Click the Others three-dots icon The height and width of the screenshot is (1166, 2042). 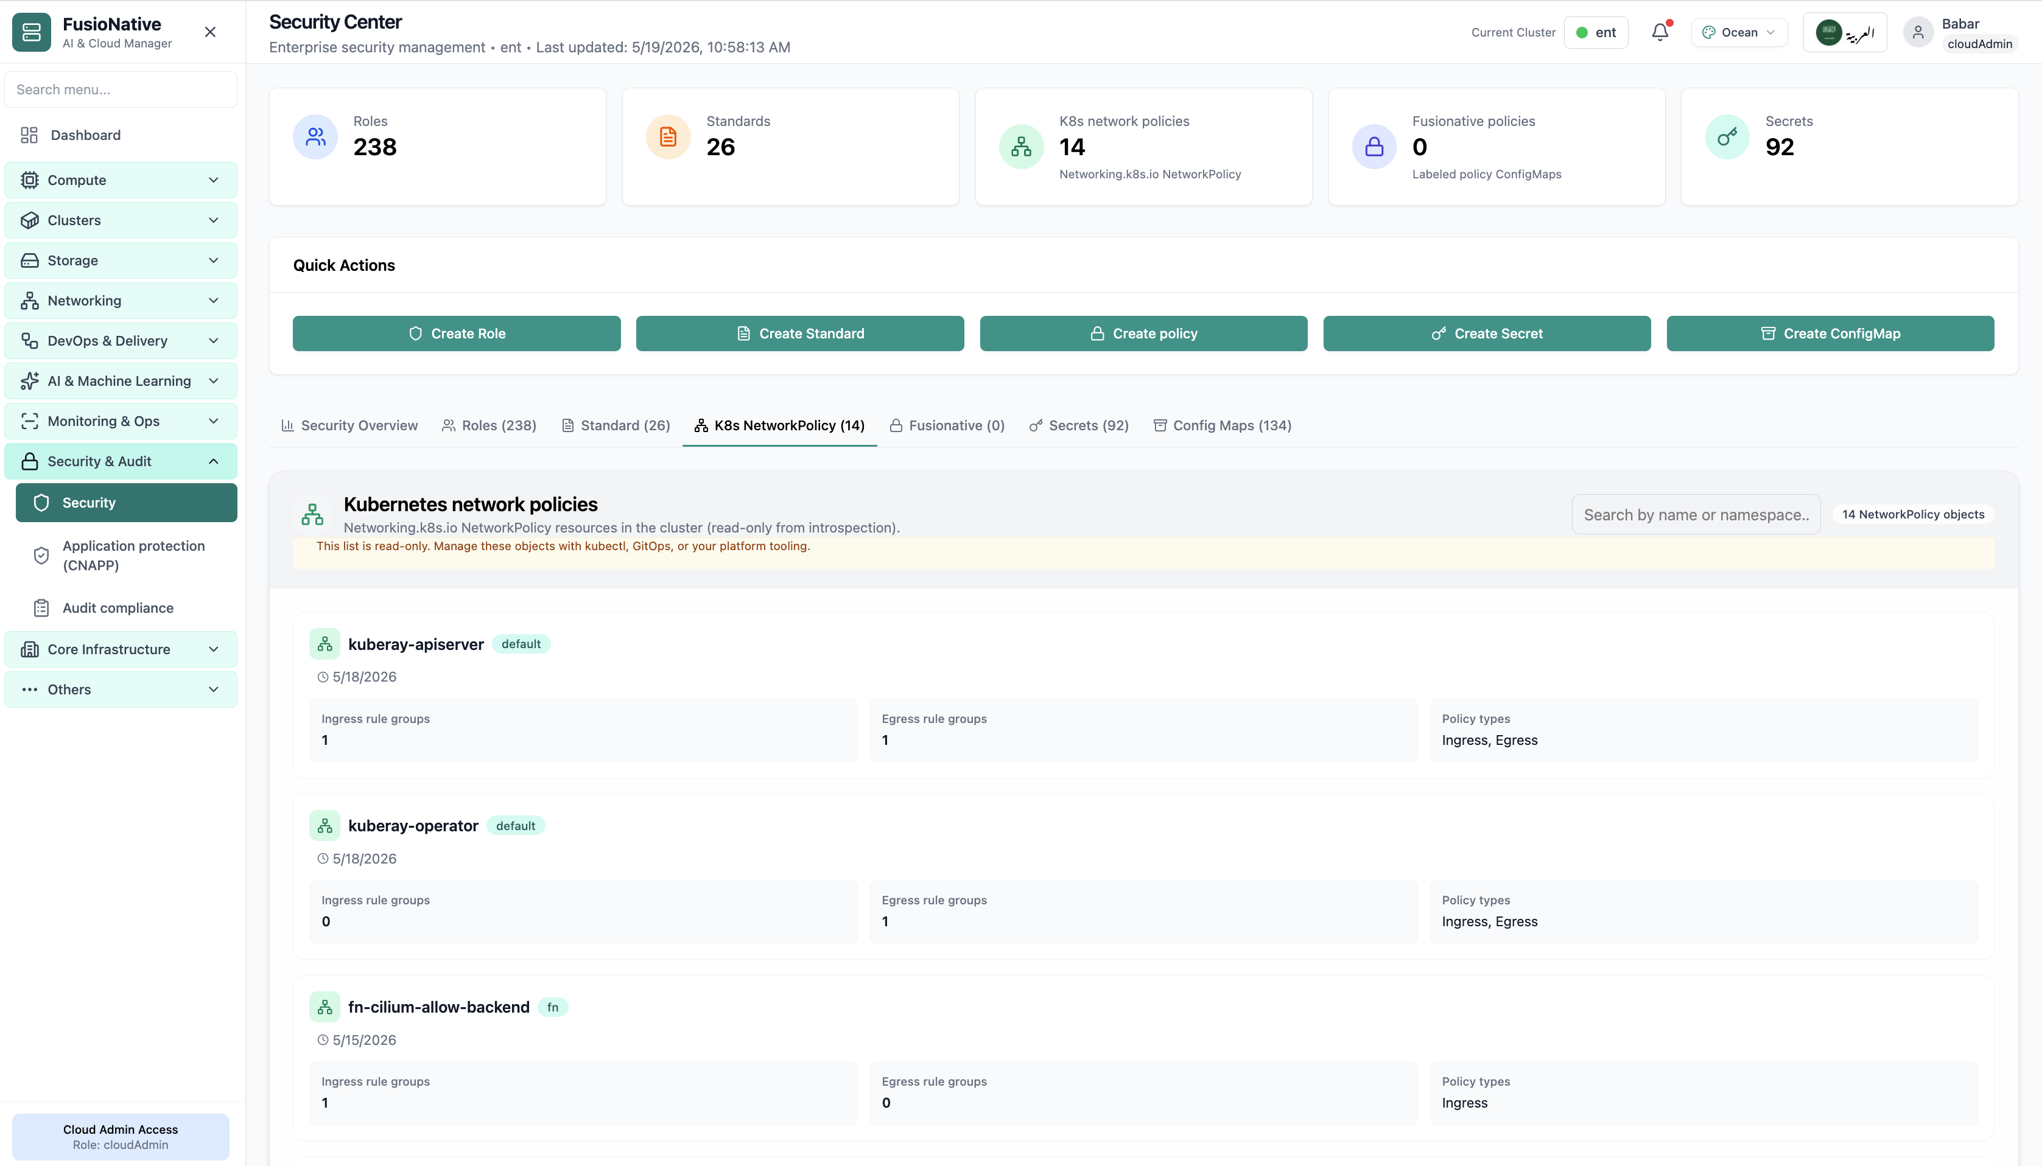click(x=30, y=689)
